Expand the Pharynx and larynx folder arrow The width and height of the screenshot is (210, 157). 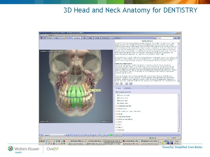pyautogui.click(x=116, y=119)
